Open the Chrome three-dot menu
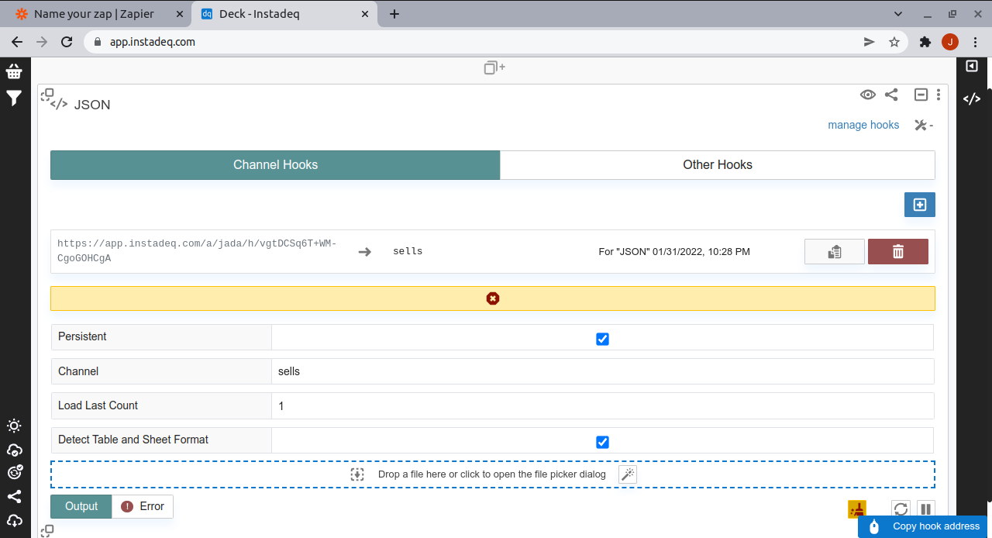The width and height of the screenshot is (992, 538). click(x=974, y=42)
